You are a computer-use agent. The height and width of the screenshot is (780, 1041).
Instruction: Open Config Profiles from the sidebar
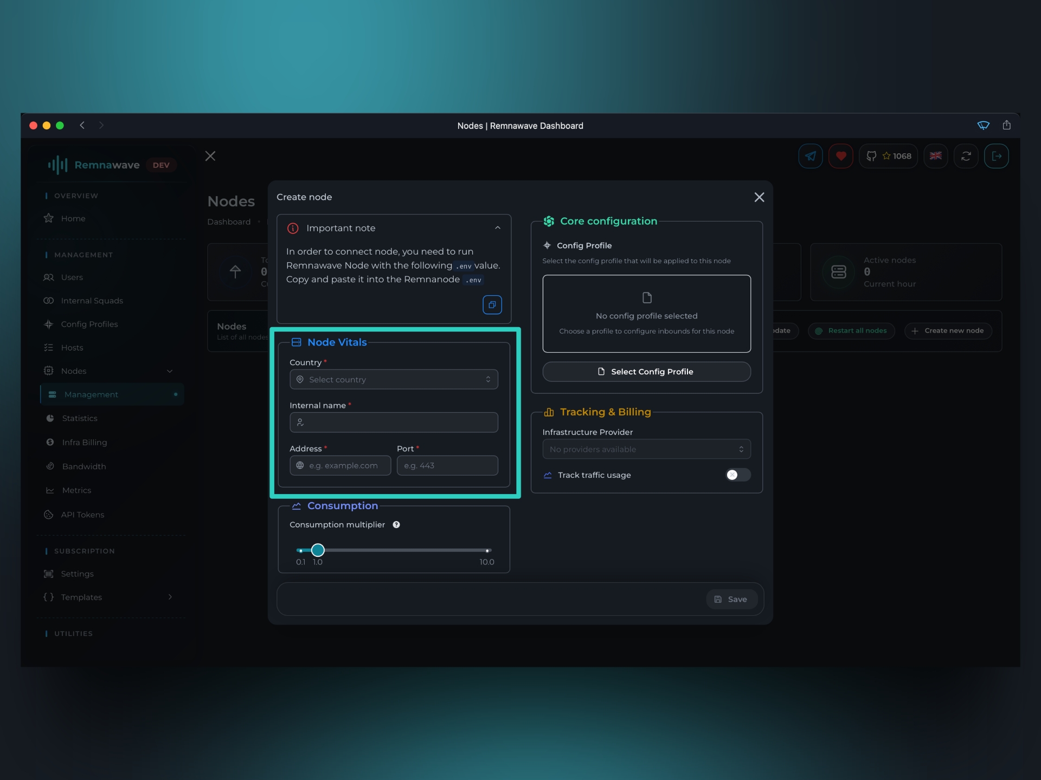(89, 324)
